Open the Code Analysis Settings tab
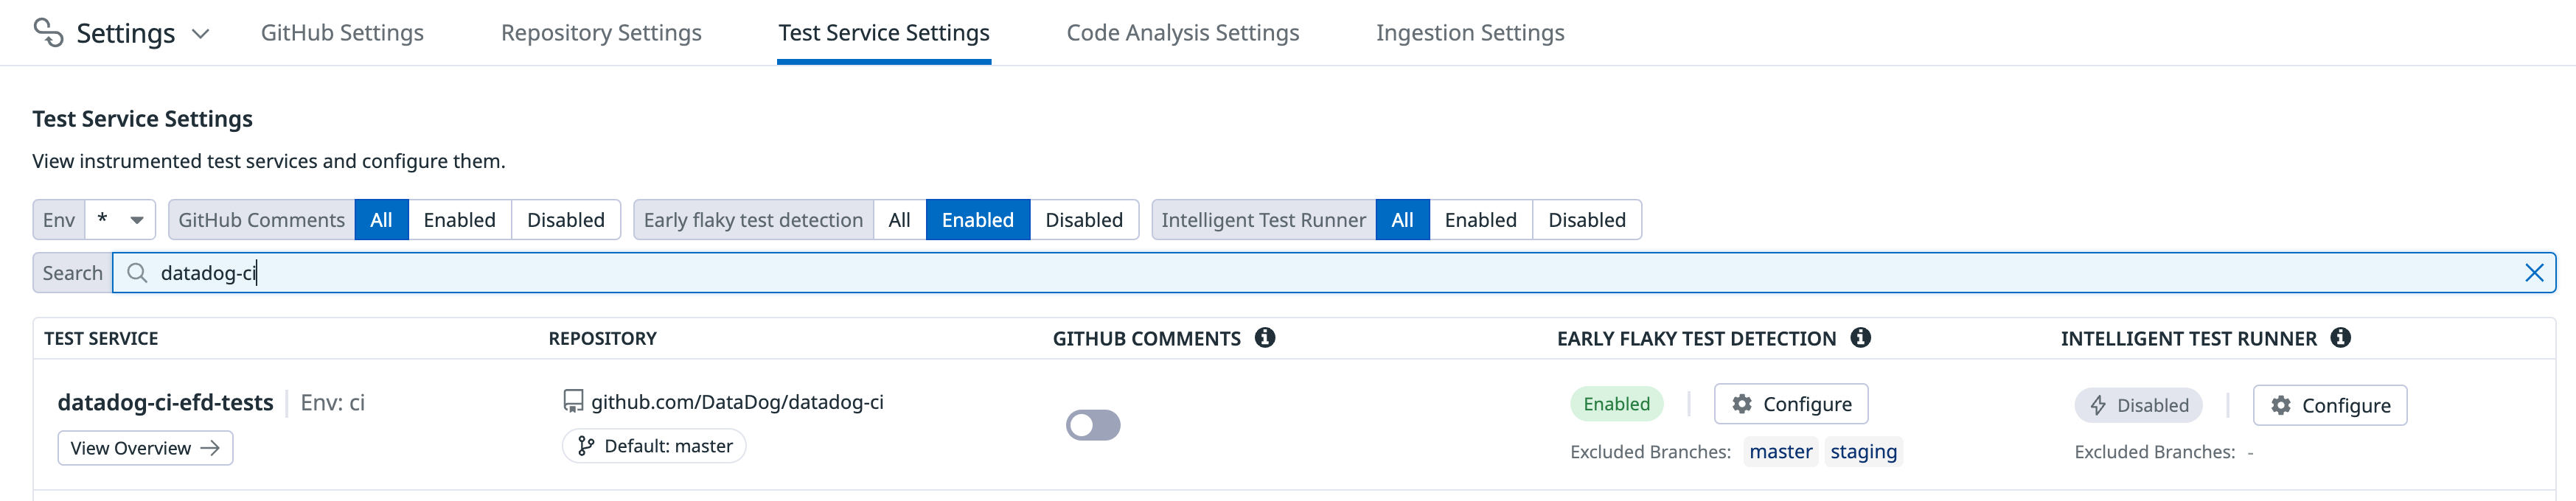Screen dimensions: 2576x501 1183,33
